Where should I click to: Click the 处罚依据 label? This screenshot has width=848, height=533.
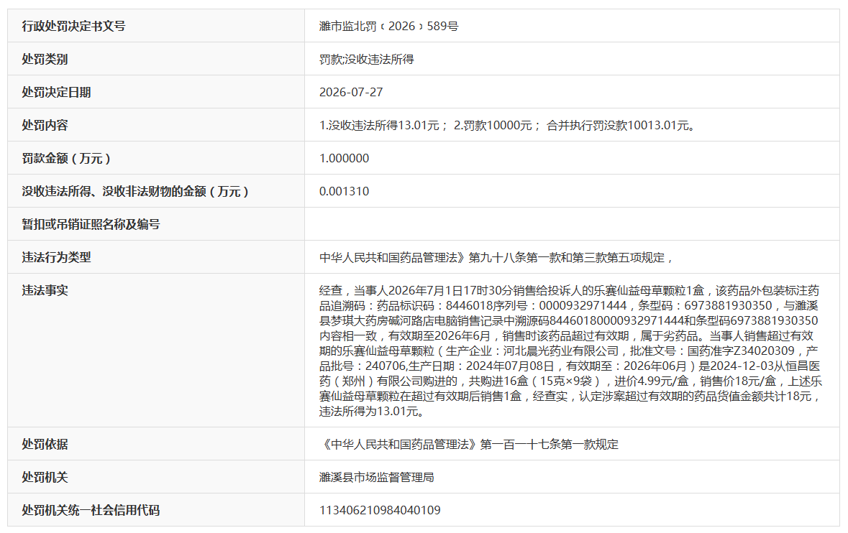(x=45, y=445)
